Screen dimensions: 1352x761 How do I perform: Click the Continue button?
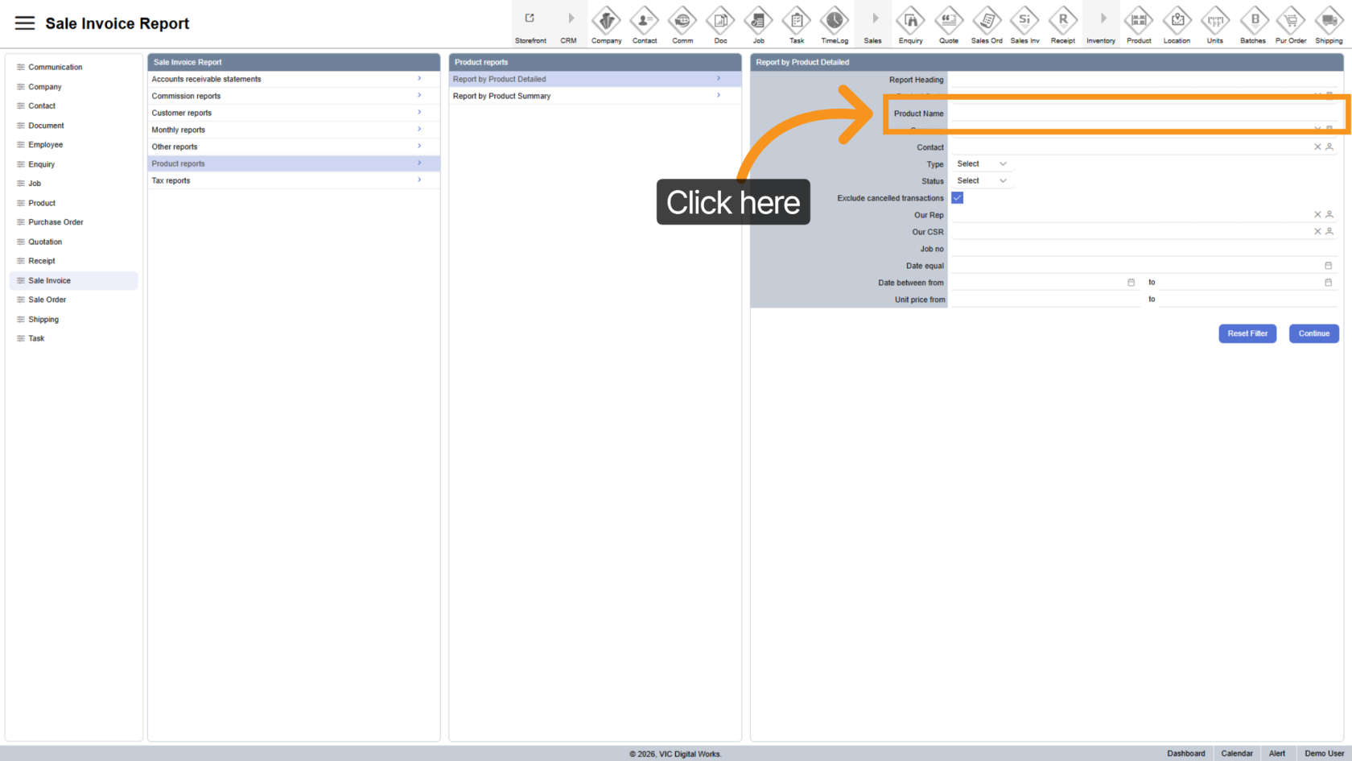[x=1313, y=333]
